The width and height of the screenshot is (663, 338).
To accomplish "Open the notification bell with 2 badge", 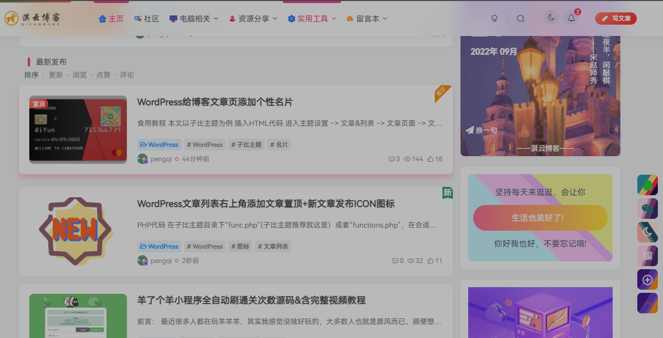I will tap(572, 18).
